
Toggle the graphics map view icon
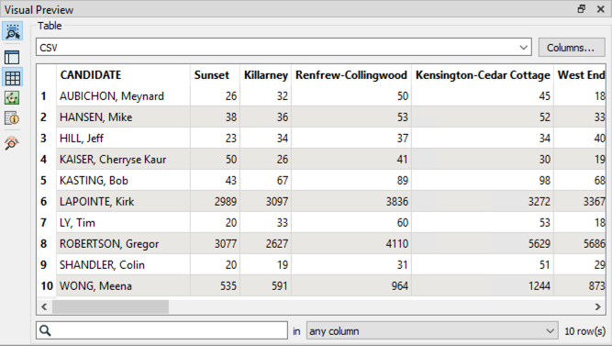click(12, 98)
